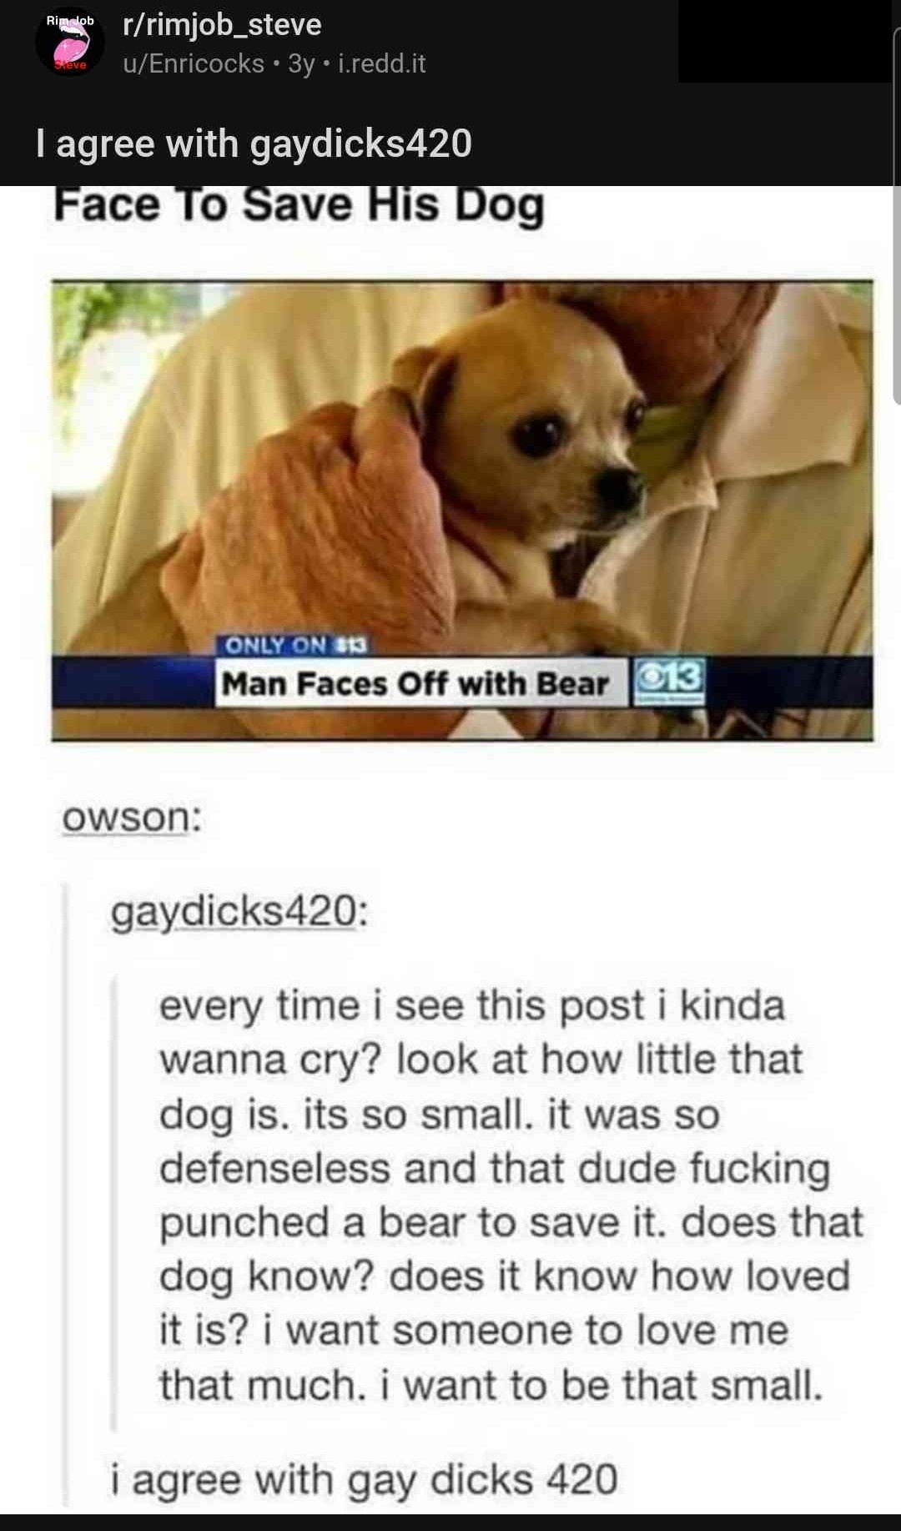Tap the Man Faces Off with Bear caption
The image size is (901, 1531).
coord(416,684)
